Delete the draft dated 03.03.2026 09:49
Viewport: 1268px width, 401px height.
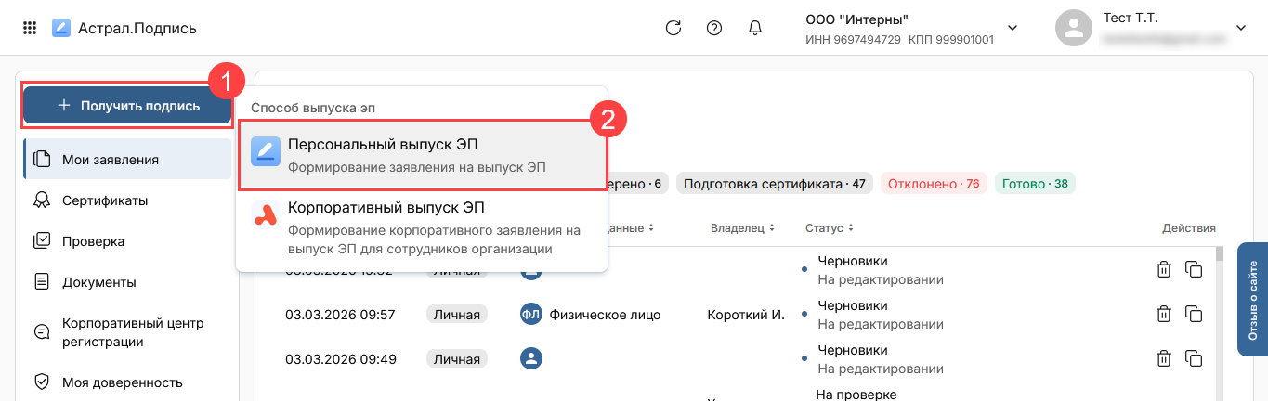tap(1163, 358)
